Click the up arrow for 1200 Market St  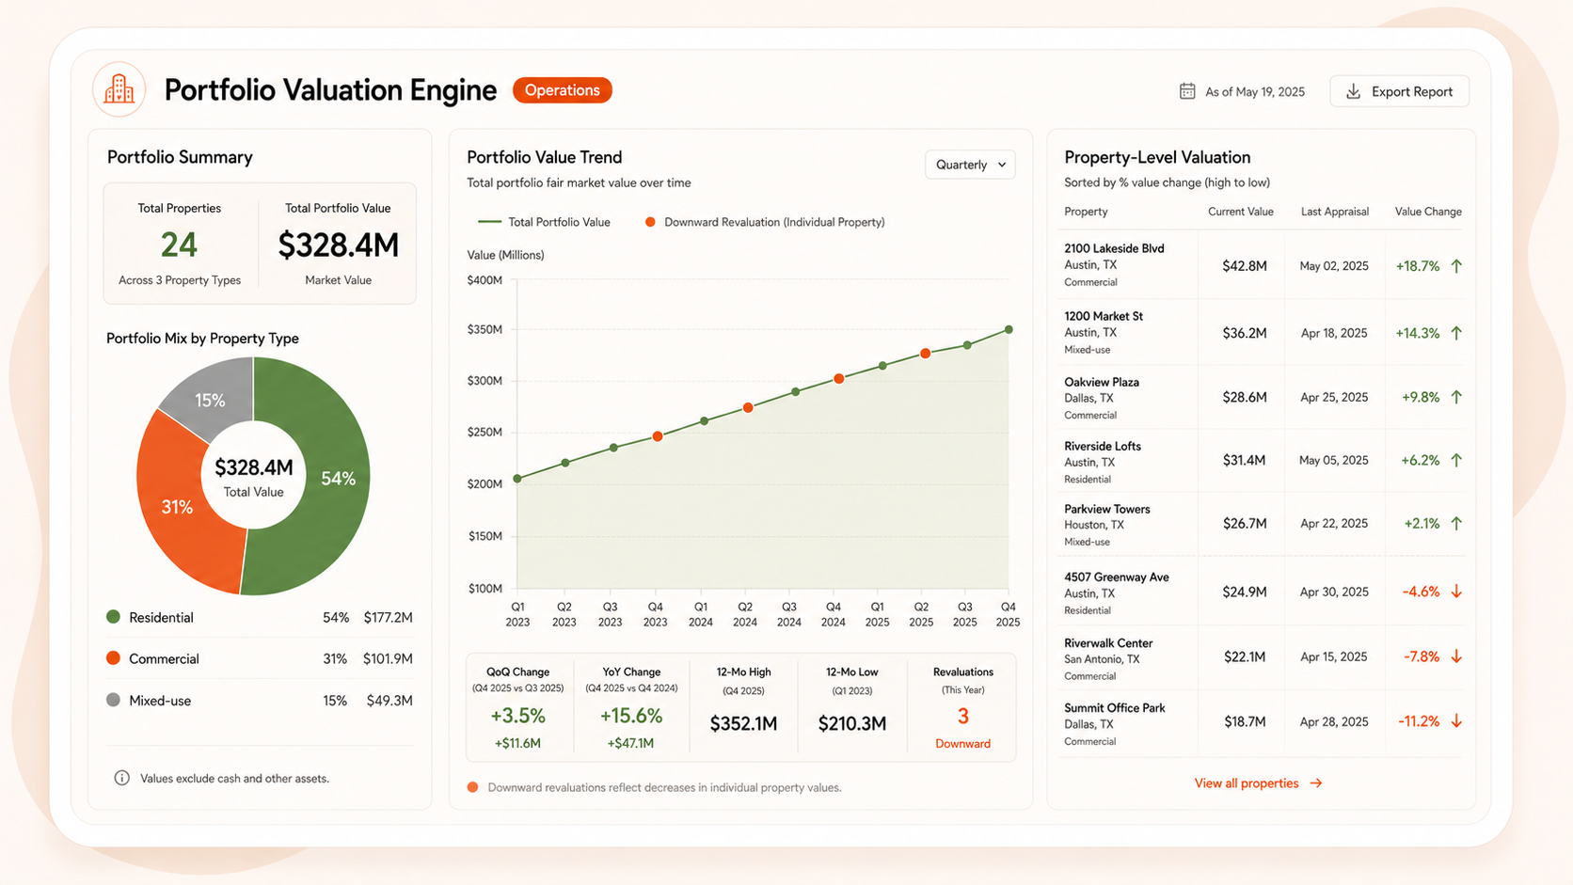click(x=1456, y=333)
